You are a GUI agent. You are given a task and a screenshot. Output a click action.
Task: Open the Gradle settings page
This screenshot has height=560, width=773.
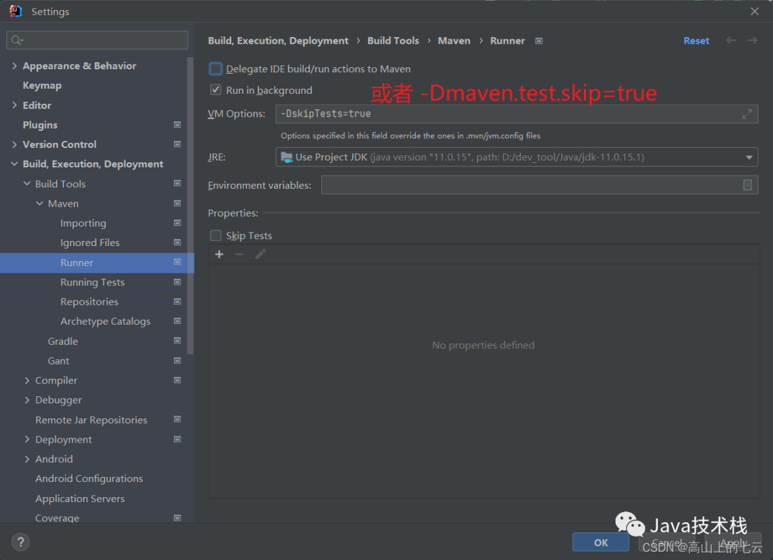62,341
